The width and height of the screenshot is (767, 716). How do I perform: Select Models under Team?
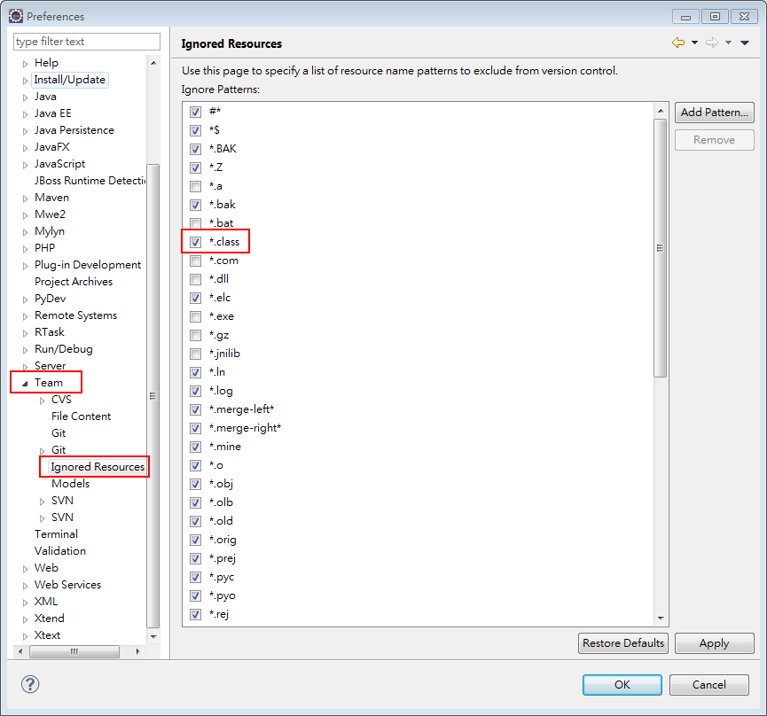click(x=70, y=483)
